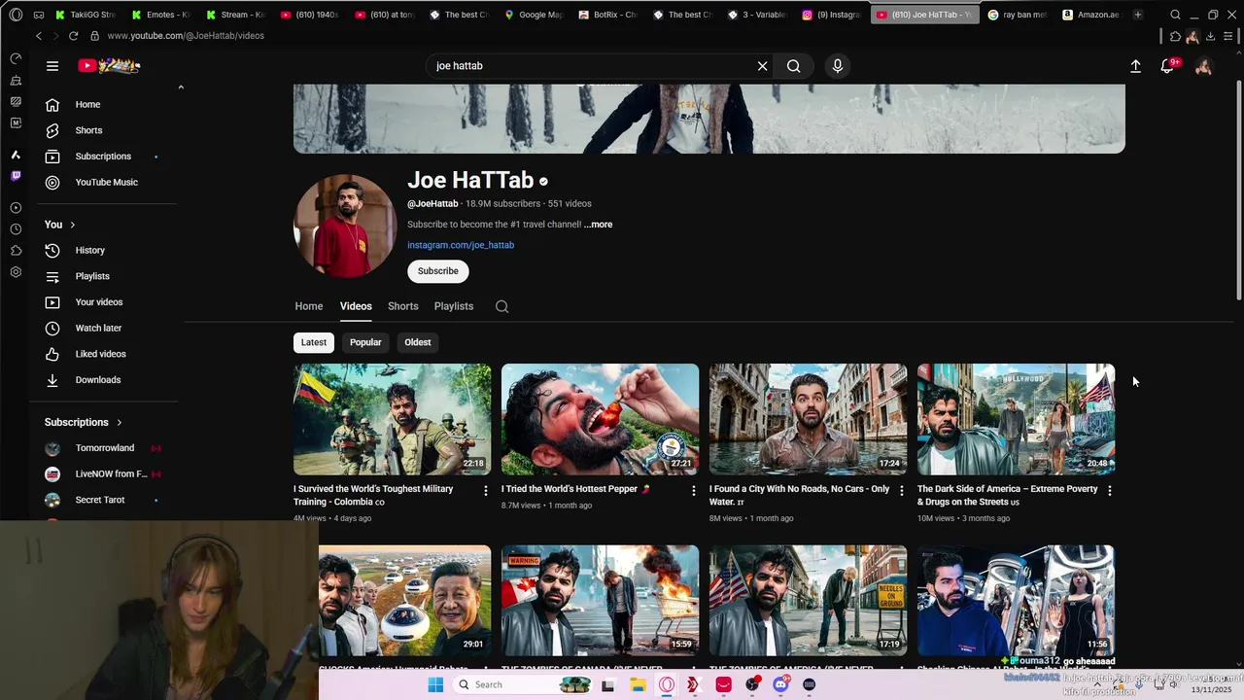This screenshot has width=1244, height=700.
Task: Switch to the channel Home tab
Action: tap(309, 306)
